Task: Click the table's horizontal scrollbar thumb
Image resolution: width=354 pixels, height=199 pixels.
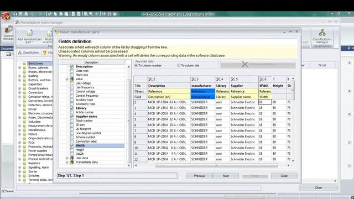Action: coord(216,165)
